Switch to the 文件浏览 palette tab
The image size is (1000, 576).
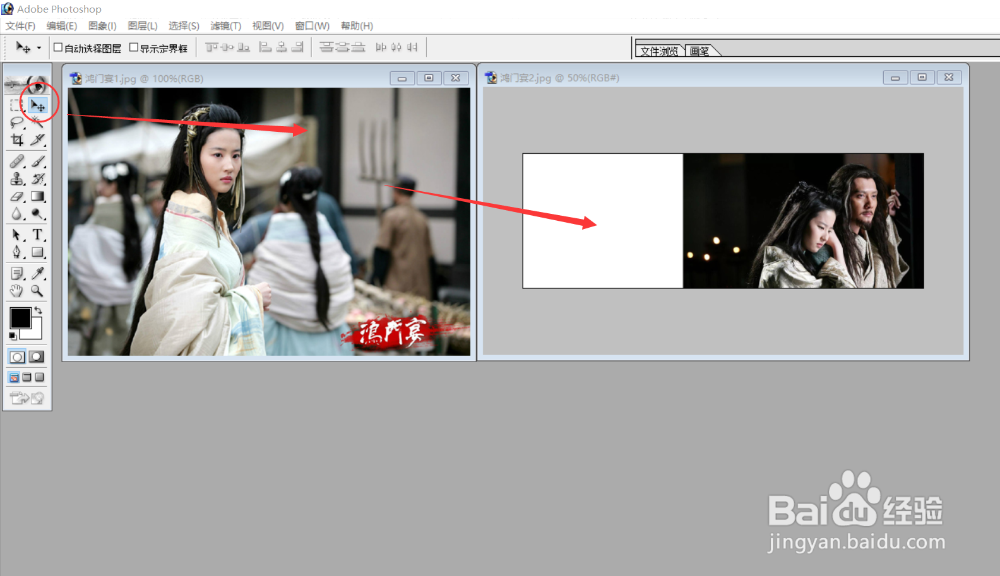659,51
